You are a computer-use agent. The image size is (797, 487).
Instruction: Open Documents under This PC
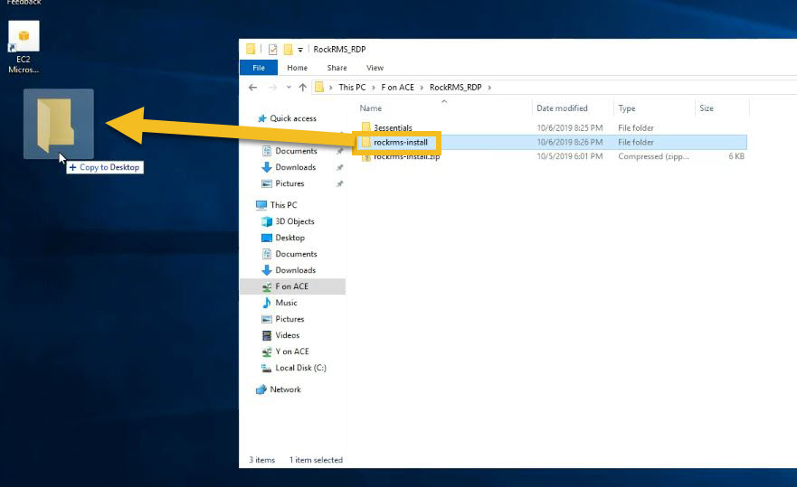(296, 254)
